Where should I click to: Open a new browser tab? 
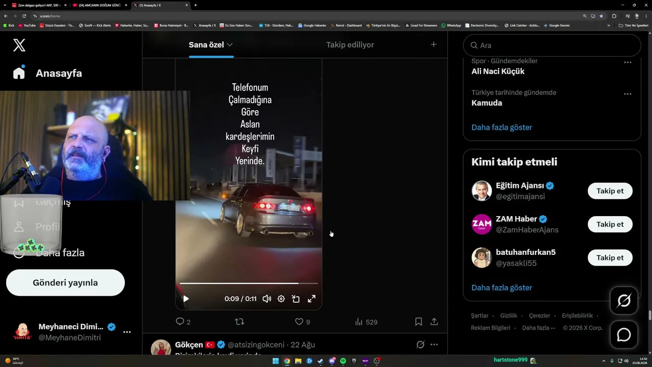pos(196,5)
